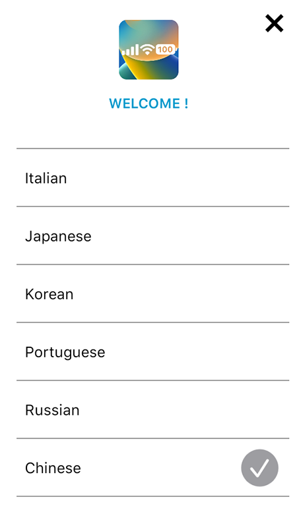Screen dimensions: 297x530
Task: Mark the Japanese row's empty check area
Action: pyautogui.click(x=259, y=236)
